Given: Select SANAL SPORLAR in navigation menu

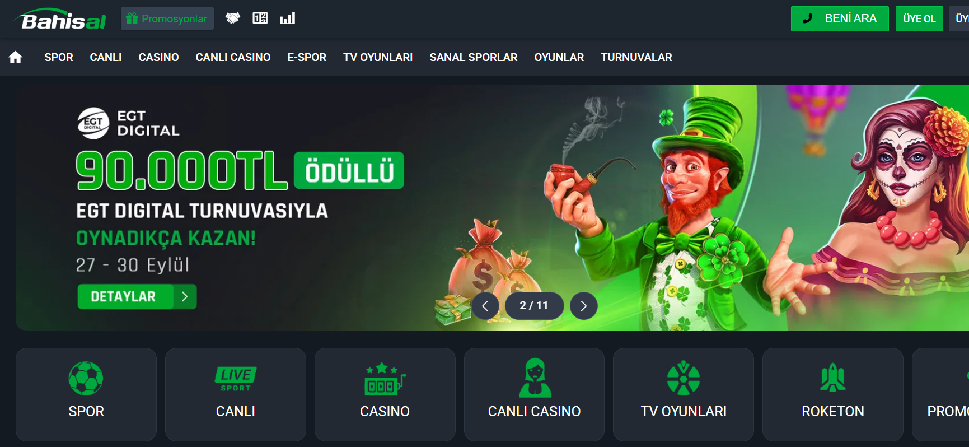Looking at the screenshot, I should click(474, 57).
